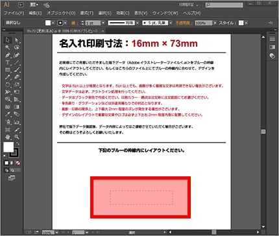The image size is (279, 236).
Task: Set paint to None (red slash)
Action: (18, 163)
